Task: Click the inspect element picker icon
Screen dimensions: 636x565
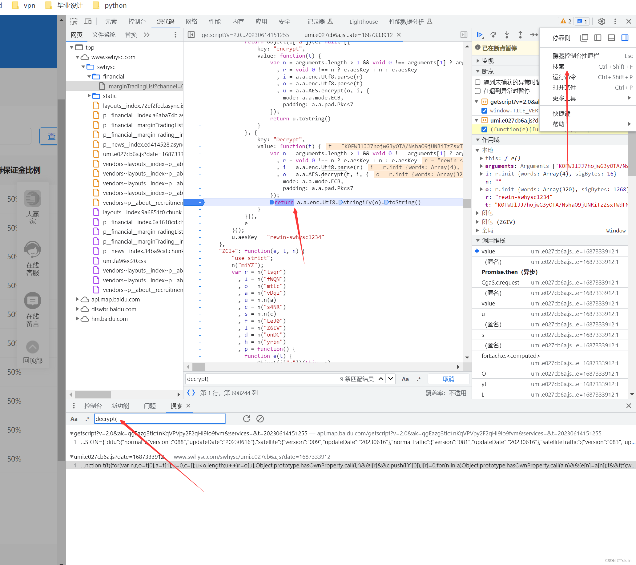Action: (x=74, y=22)
